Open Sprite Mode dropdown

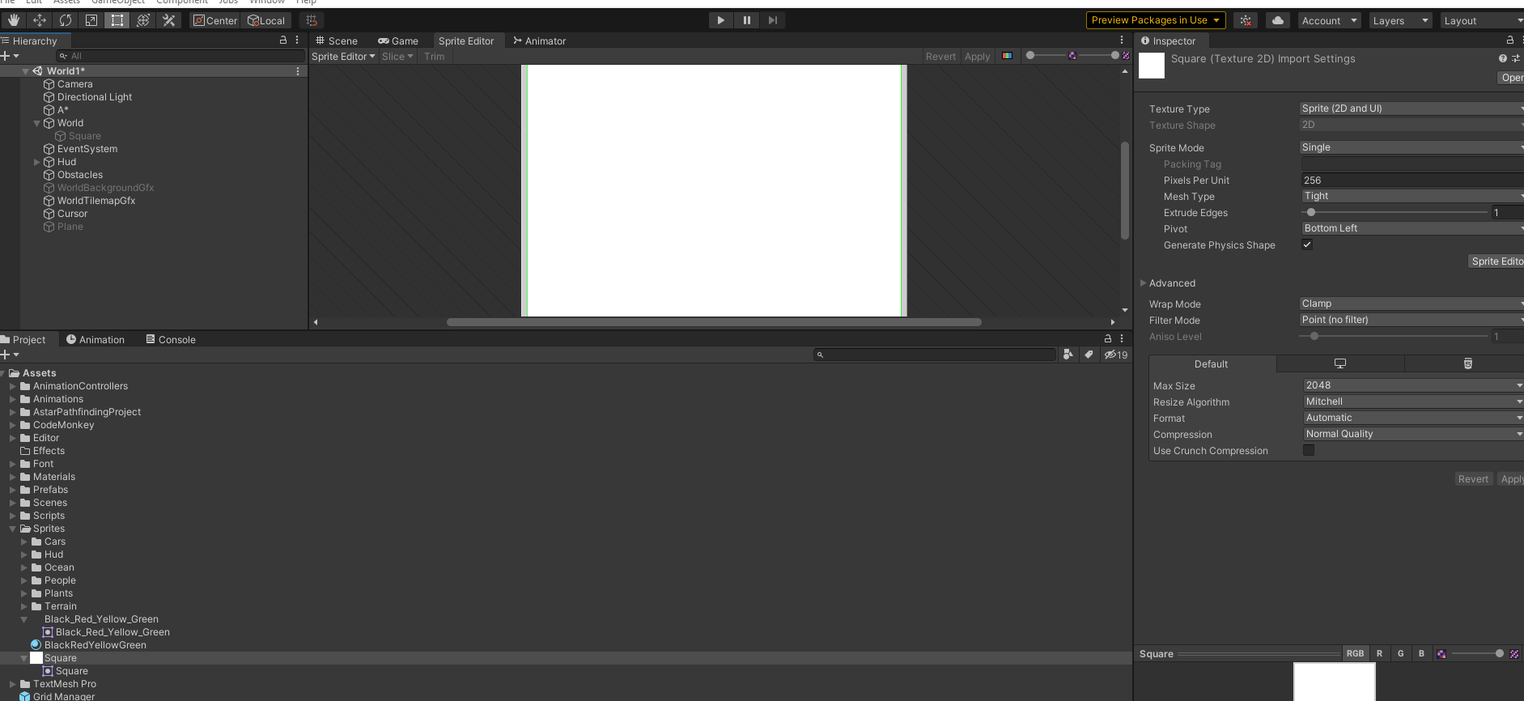(1412, 147)
